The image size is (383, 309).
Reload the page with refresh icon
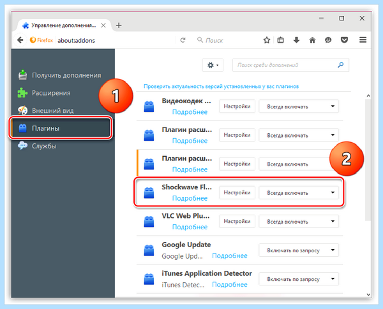183,40
